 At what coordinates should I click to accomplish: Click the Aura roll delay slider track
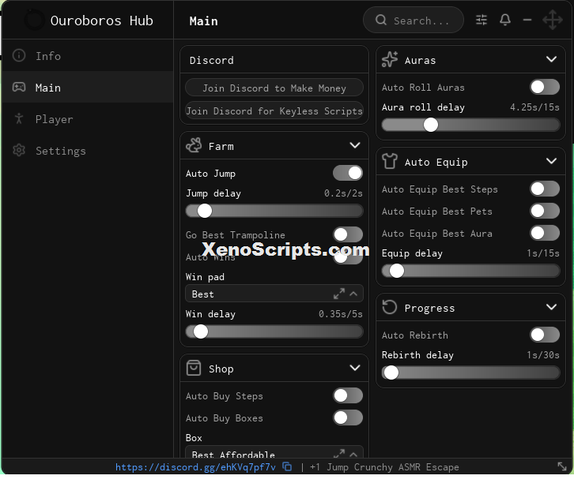click(x=470, y=125)
